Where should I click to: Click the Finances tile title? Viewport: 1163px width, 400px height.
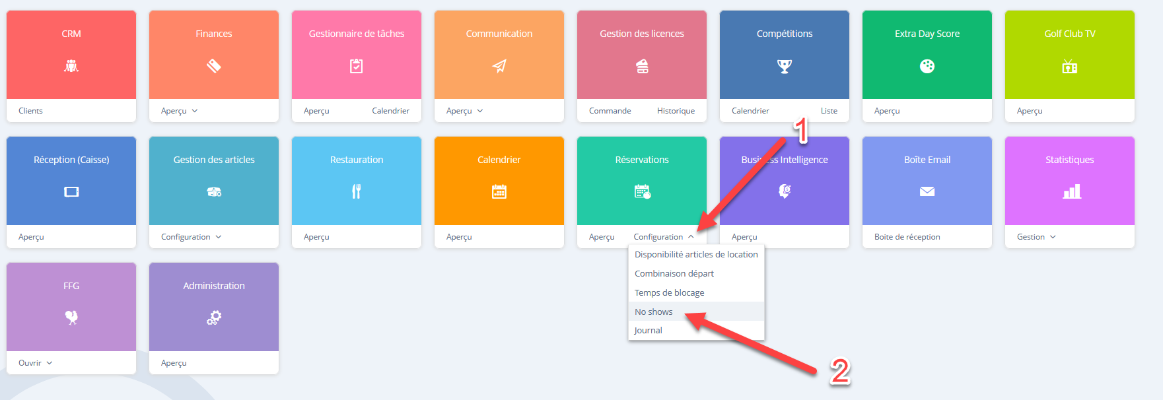coord(214,34)
